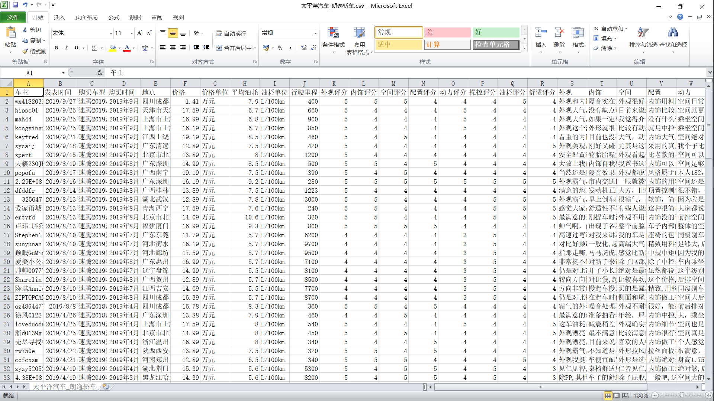Image resolution: width=714 pixels, height=401 pixels.
Task: Click the Format as Table icon
Action: pos(359,33)
